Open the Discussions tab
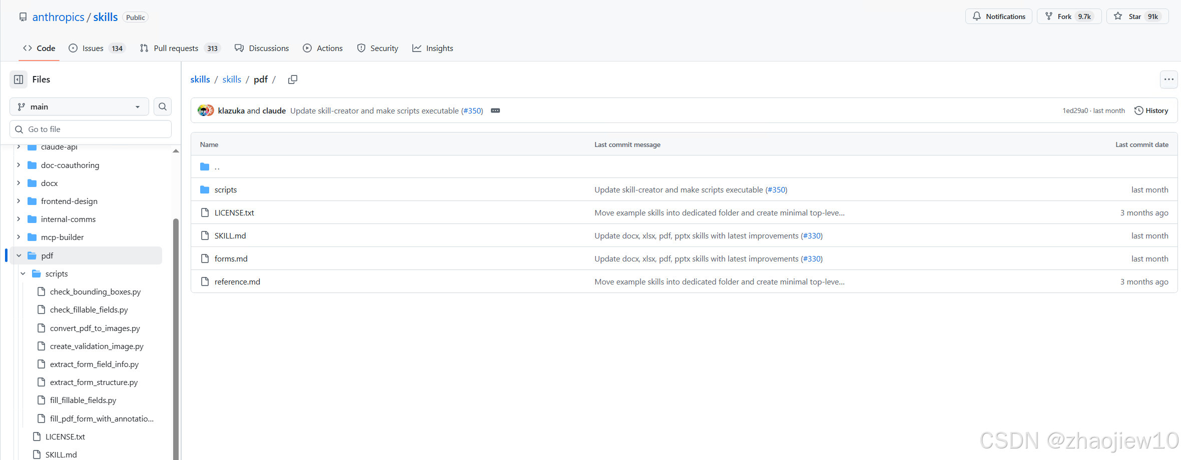The width and height of the screenshot is (1181, 460). 262,48
